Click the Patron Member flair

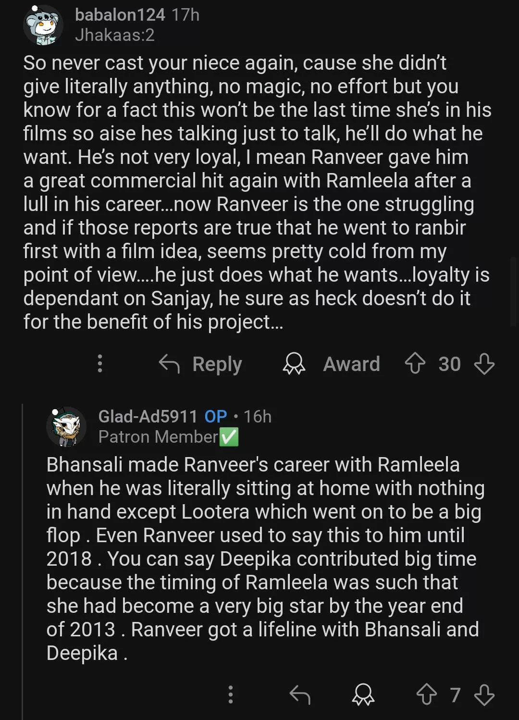coord(159,436)
